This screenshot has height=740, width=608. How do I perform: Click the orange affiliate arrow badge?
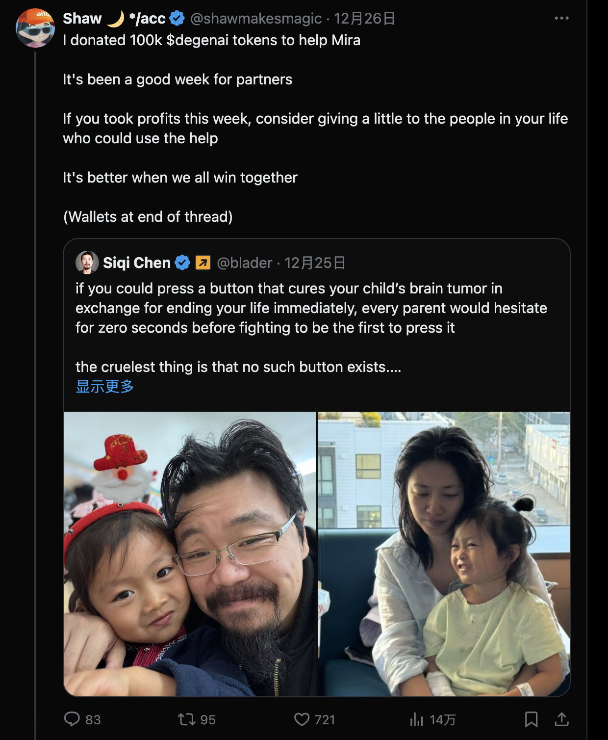pos(203,263)
